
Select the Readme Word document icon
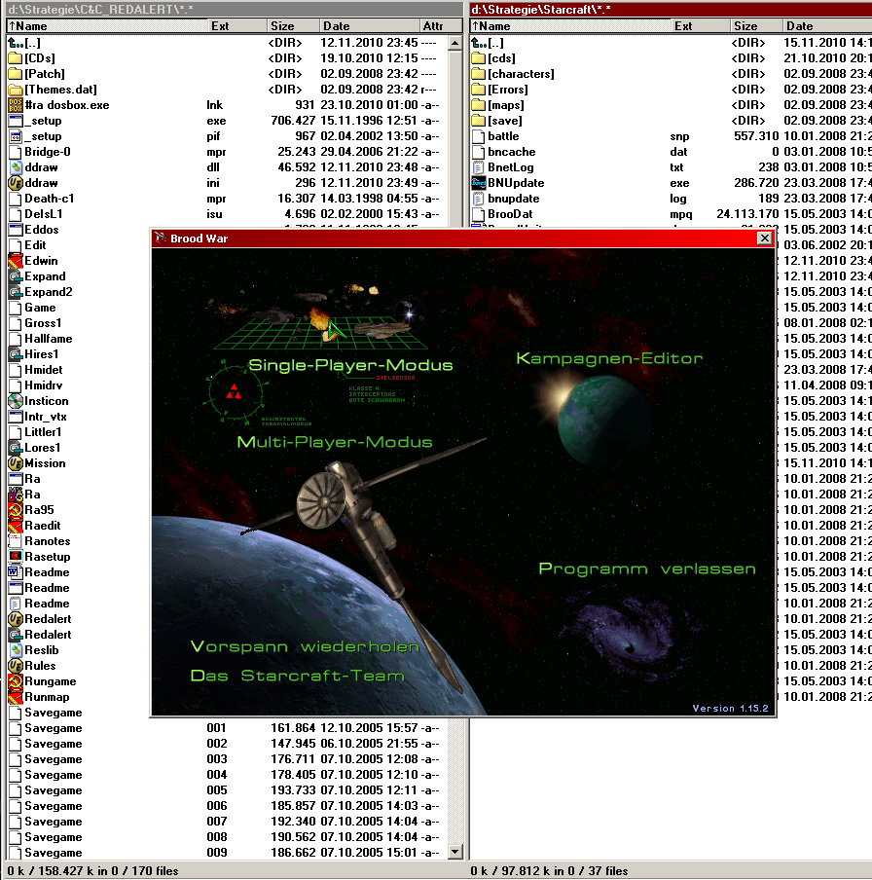[x=16, y=572]
